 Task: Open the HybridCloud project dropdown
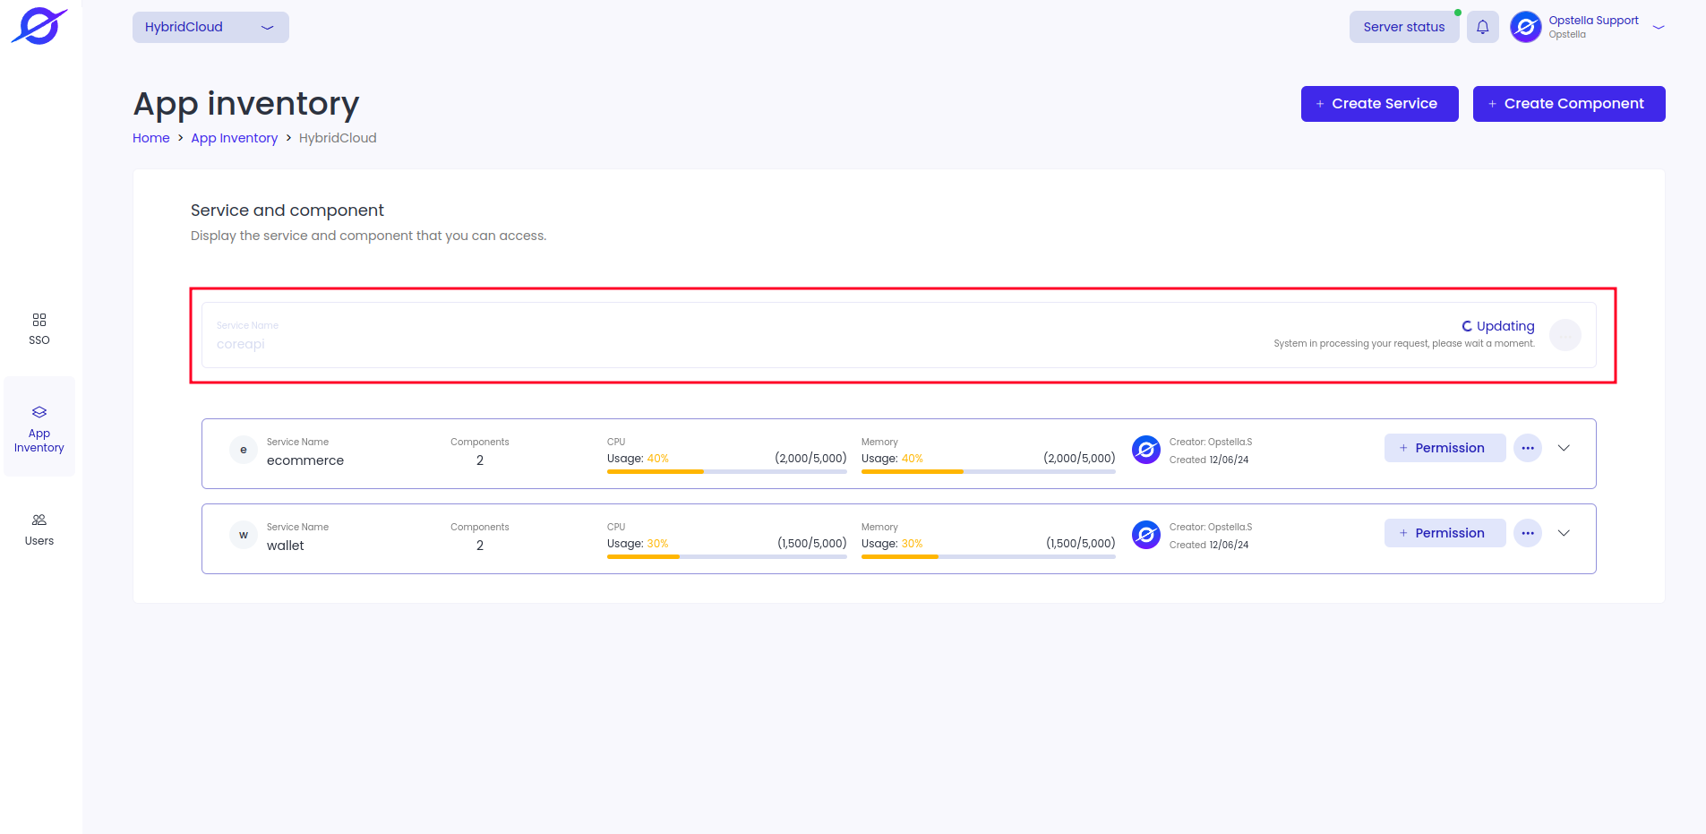210,27
